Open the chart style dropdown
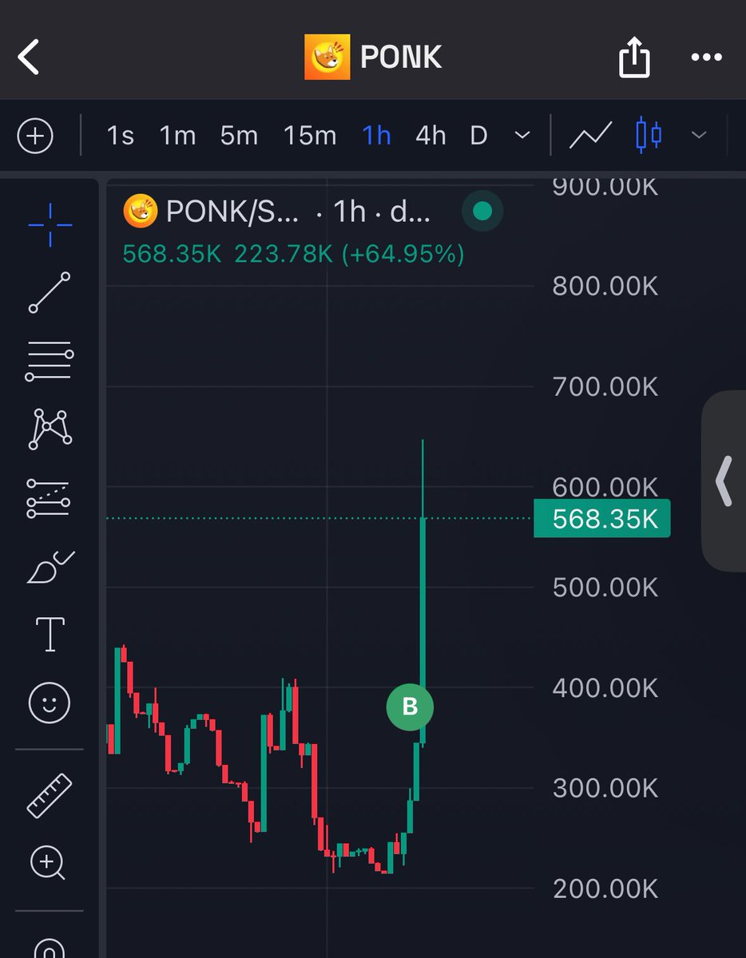746x958 pixels. pyautogui.click(x=700, y=136)
